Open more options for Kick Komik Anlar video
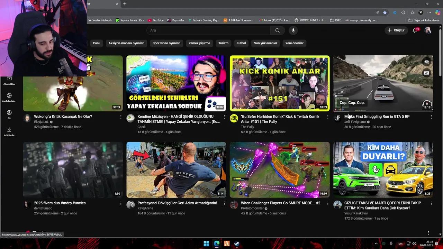443x249 pixels. [x=328, y=117]
